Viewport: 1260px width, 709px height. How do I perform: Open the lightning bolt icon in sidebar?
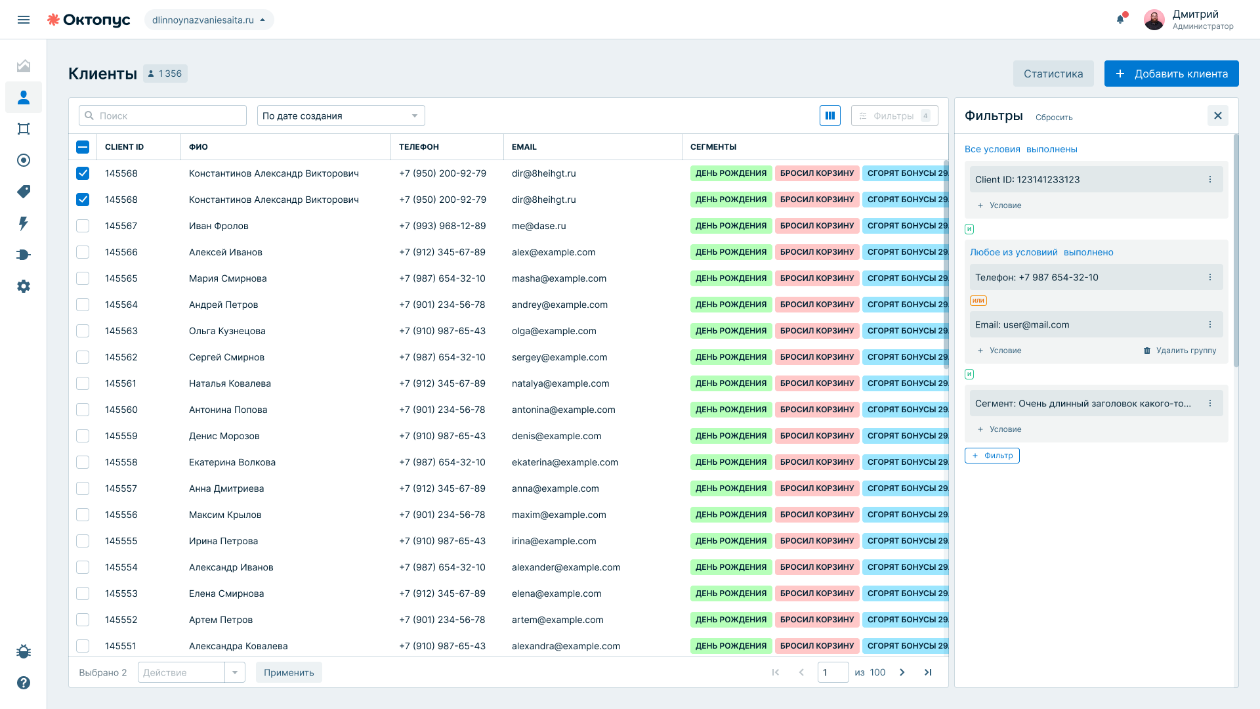pyautogui.click(x=24, y=223)
